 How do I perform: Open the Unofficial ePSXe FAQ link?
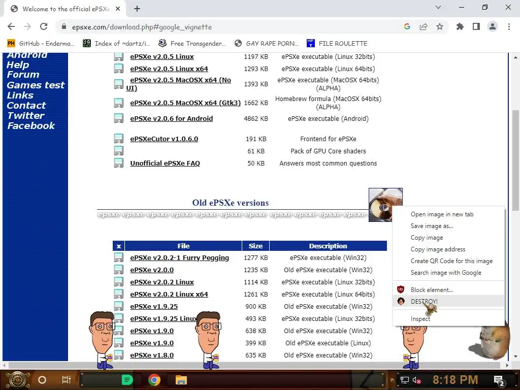[165, 163]
